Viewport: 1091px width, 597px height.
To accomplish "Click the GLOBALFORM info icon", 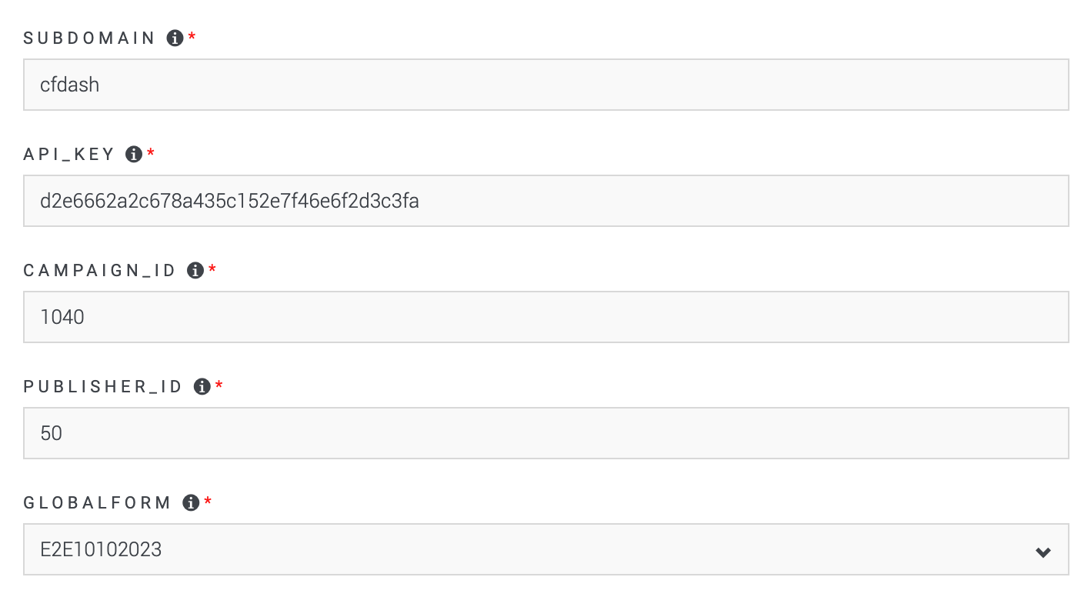I will (x=189, y=502).
